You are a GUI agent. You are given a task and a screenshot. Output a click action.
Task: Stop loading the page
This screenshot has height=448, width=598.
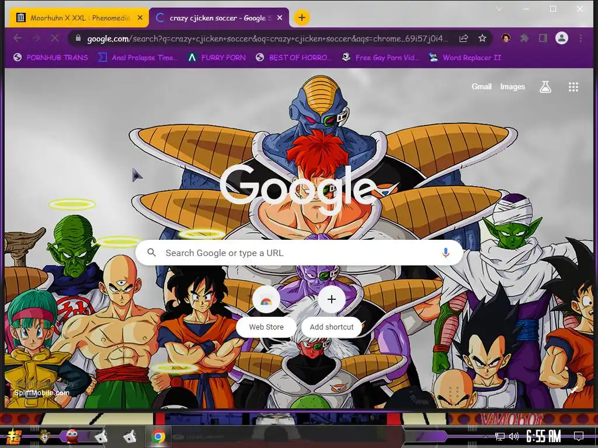coord(55,38)
